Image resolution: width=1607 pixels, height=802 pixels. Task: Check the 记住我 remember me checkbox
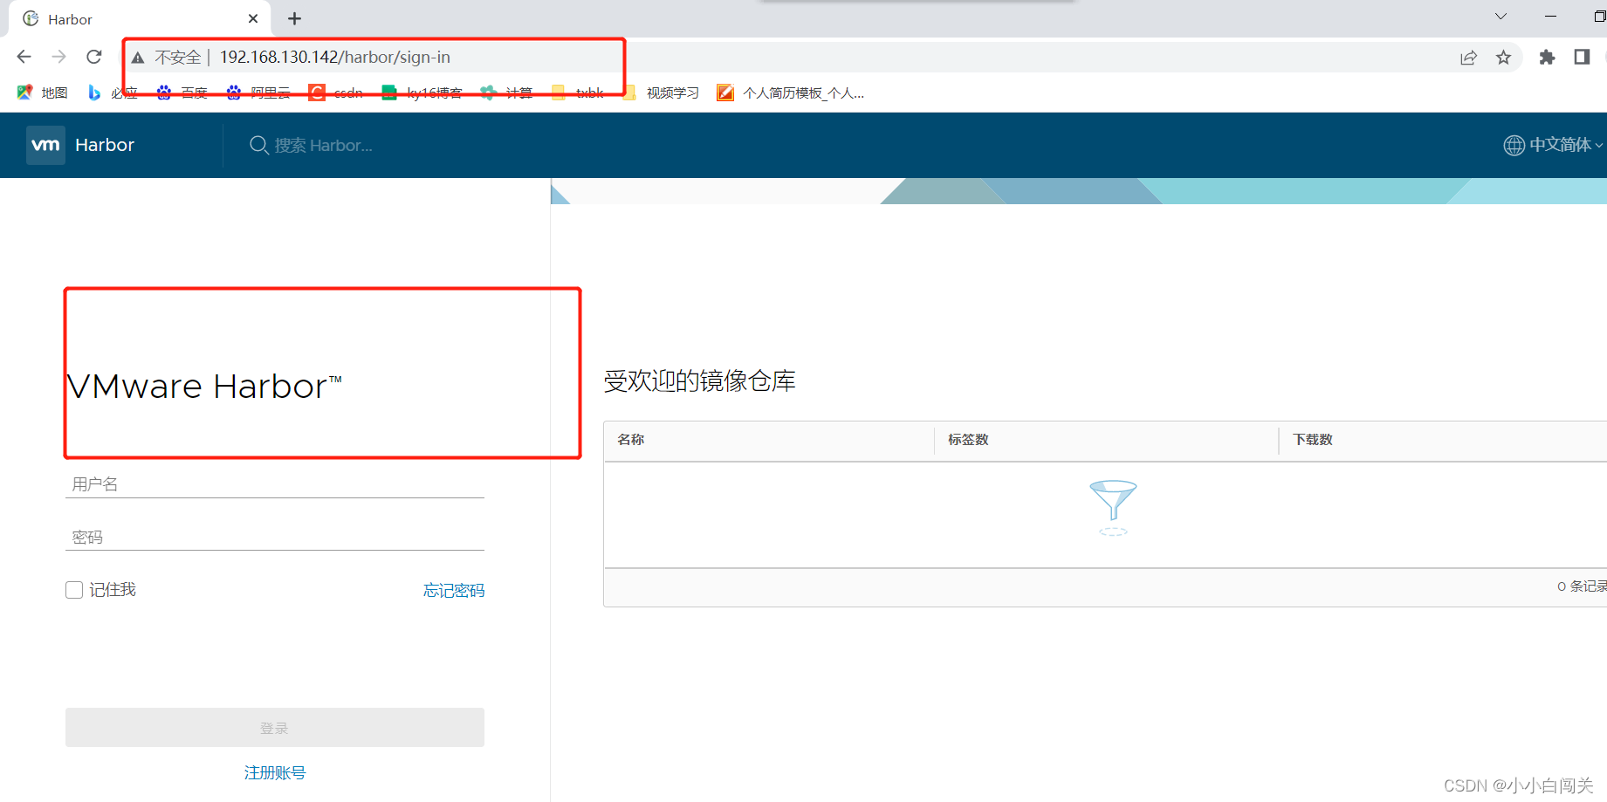tap(74, 590)
